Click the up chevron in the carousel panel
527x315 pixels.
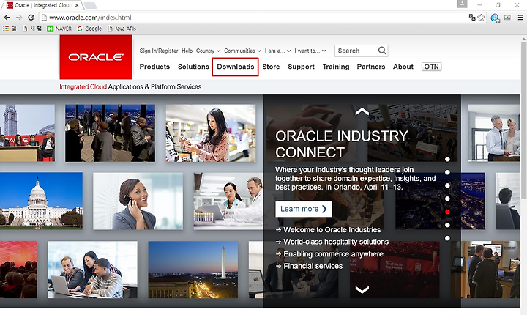(x=362, y=111)
